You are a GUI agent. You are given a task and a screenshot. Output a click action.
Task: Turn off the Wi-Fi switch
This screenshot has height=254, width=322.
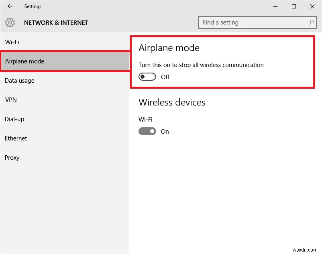(147, 131)
